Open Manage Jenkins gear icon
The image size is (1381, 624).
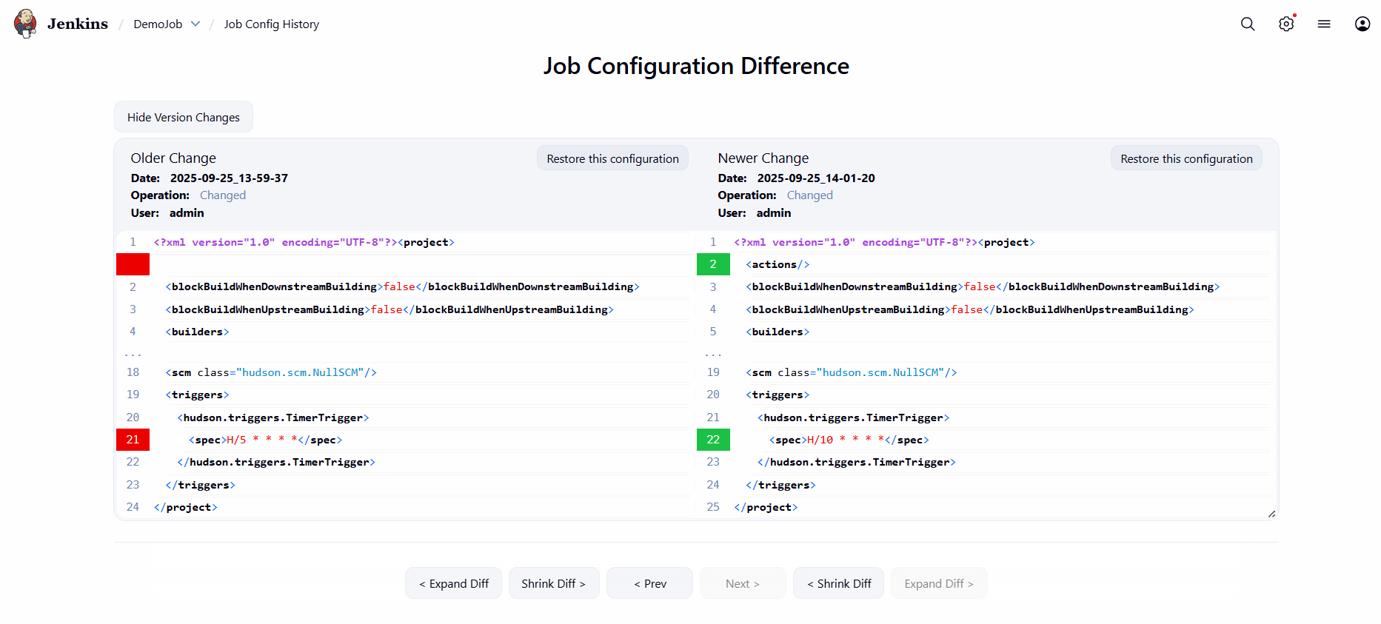pos(1286,24)
